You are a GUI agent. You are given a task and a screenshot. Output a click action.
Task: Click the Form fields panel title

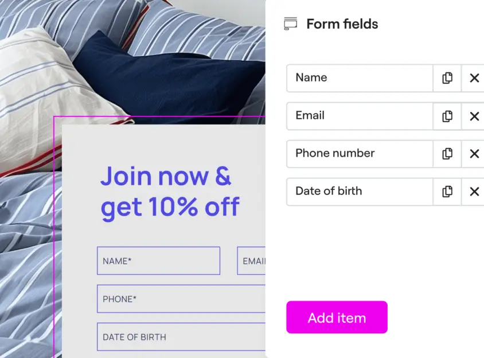(x=342, y=24)
